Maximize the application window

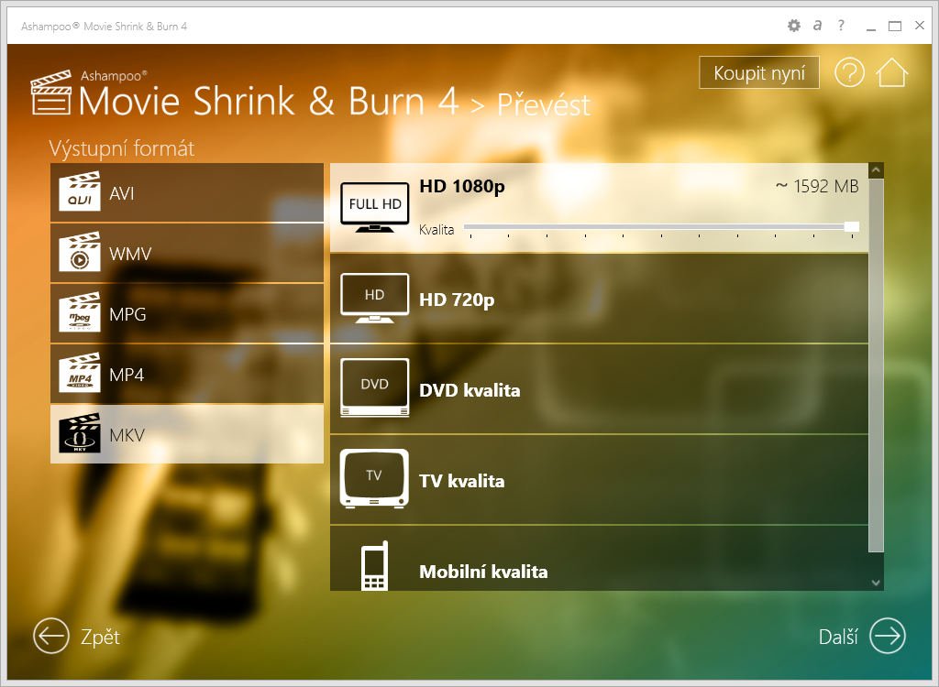click(x=895, y=26)
